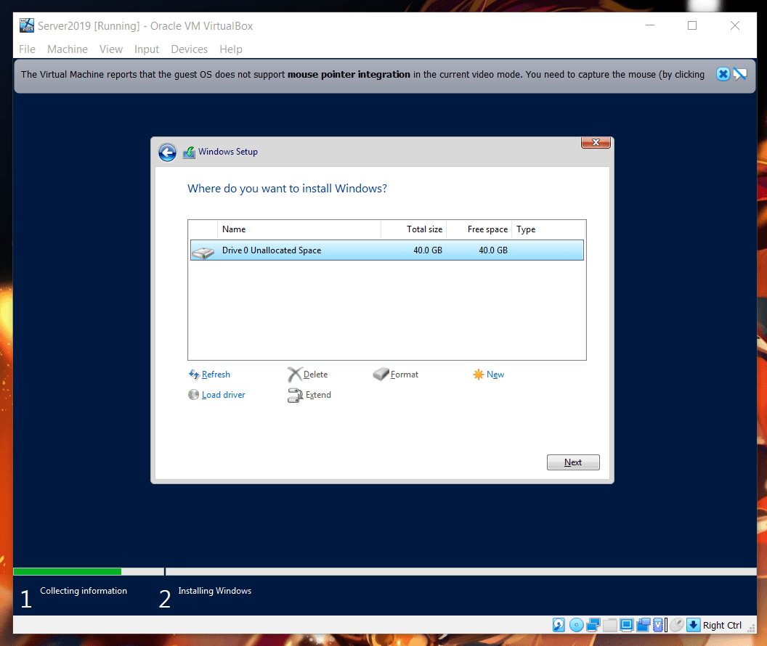This screenshot has height=646, width=767.
Task: Select the Drive 0 Unallocated Space row
Action: coord(386,250)
